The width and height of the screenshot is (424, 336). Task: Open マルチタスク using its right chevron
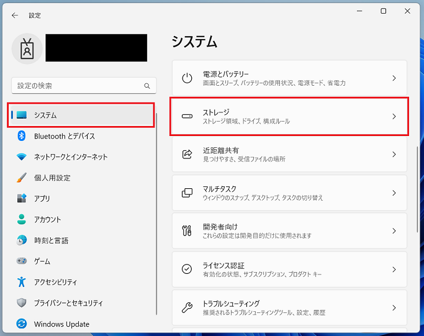(394, 193)
